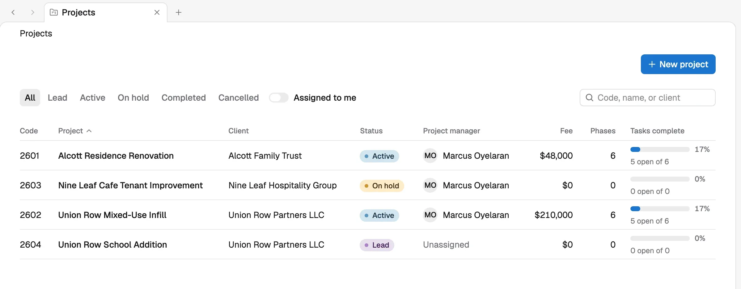The image size is (741, 289).
Task: Sort table by Status column header
Action: click(x=371, y=131)
